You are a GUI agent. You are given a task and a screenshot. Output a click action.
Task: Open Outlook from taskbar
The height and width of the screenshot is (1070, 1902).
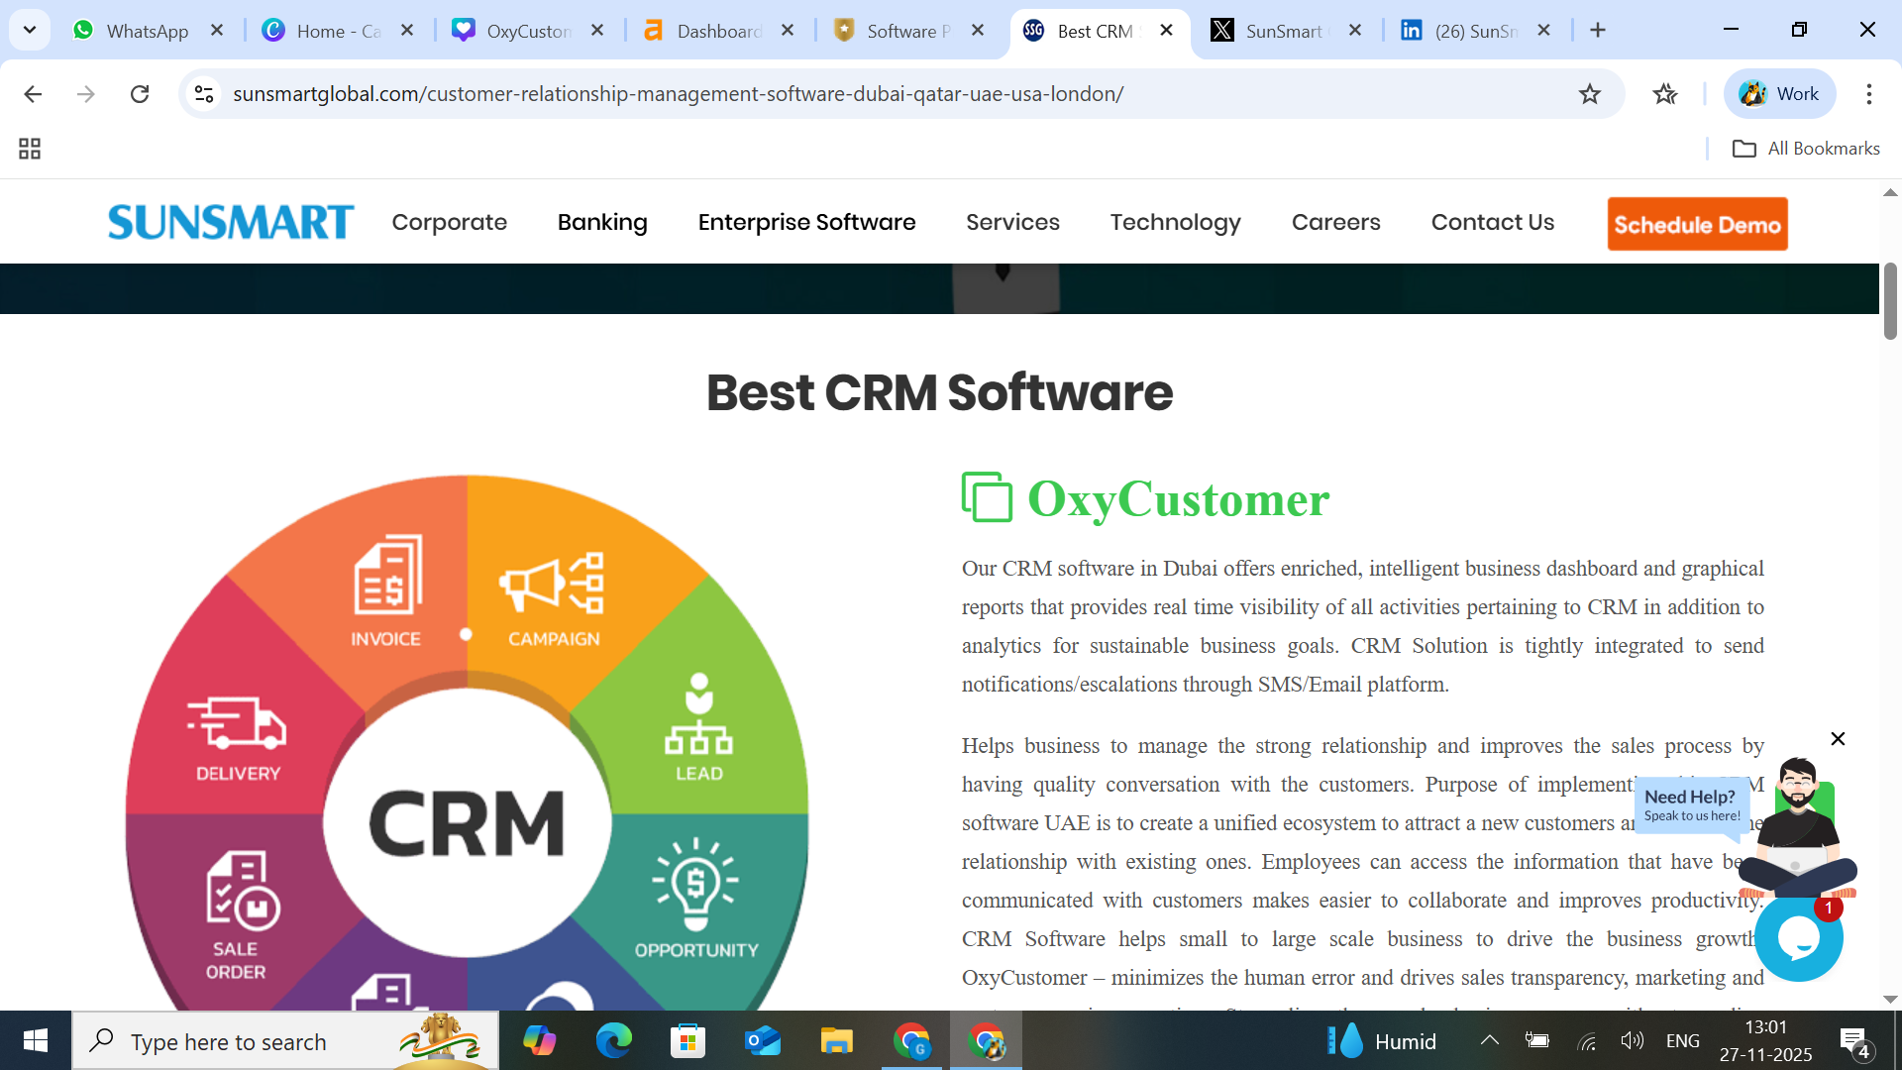pos(762,1041)
